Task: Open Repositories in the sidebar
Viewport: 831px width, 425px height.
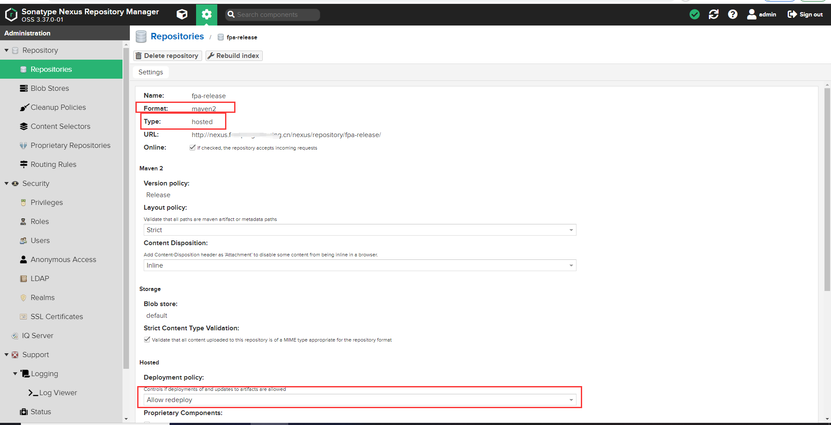Action: [x=61, y=69]
